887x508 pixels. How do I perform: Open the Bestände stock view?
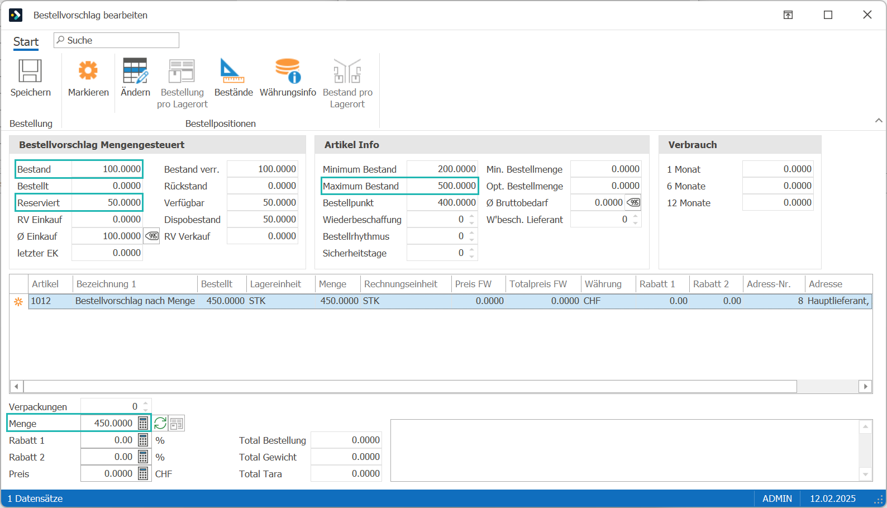click(233, 71)
